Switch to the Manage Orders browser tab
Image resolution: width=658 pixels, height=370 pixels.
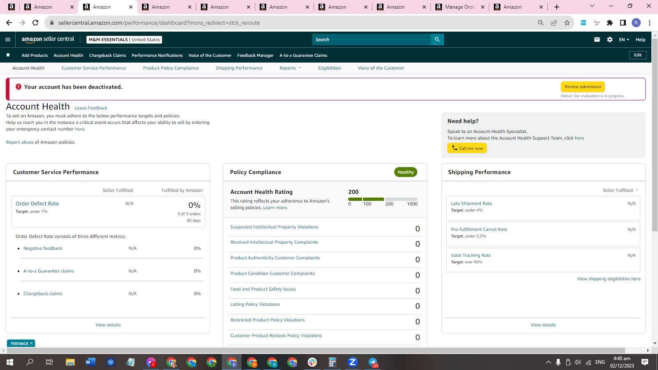(460, 7)
